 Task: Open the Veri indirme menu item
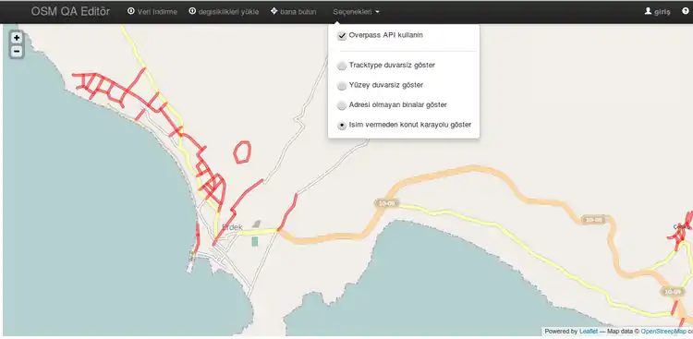tap(152, 12)
